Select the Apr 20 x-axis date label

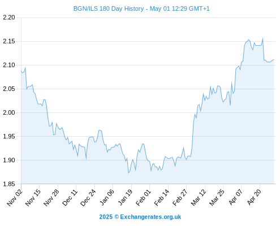pos(253,197)
